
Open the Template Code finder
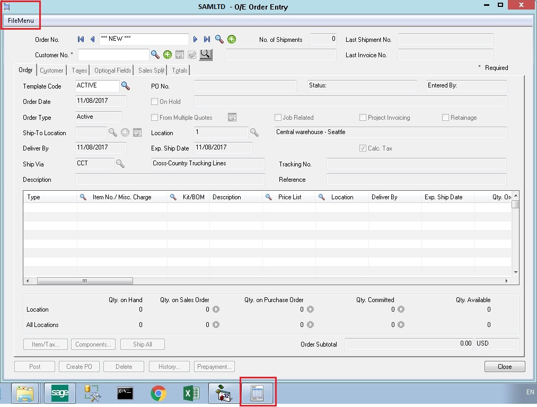tap(126, 86)
